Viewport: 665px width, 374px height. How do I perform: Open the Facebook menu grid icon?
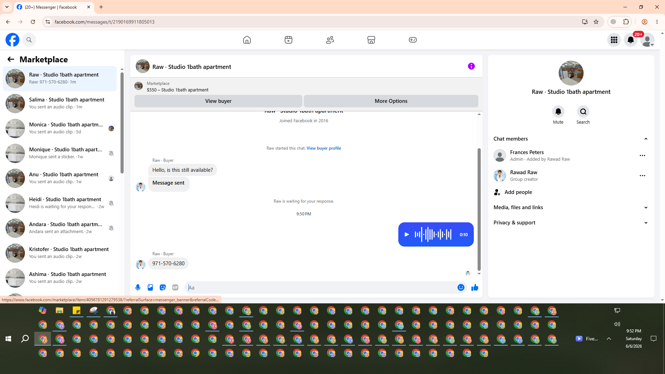pyautogui.click(x=614, y=40)
